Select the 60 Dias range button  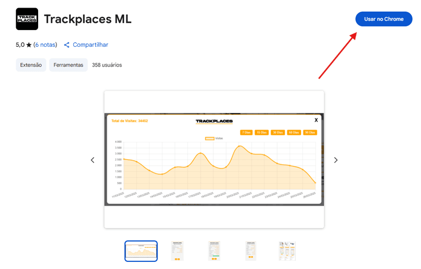click(294, 132)
